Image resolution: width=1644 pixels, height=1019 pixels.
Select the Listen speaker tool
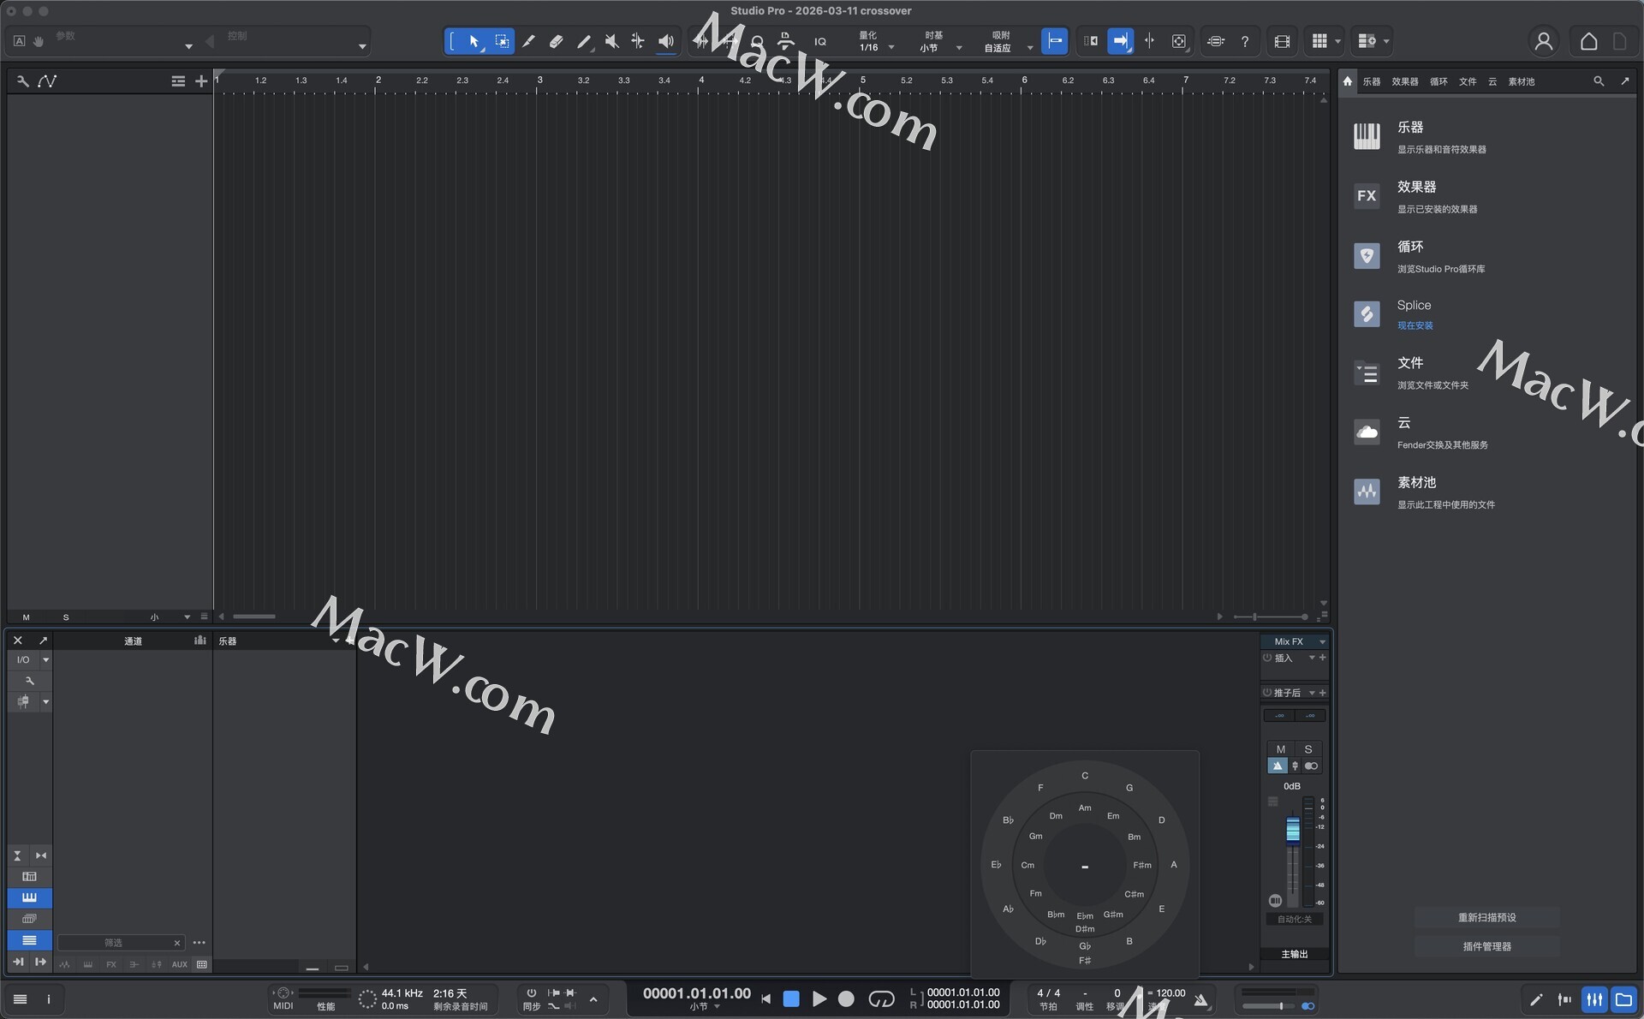click(x=665, y=41)
